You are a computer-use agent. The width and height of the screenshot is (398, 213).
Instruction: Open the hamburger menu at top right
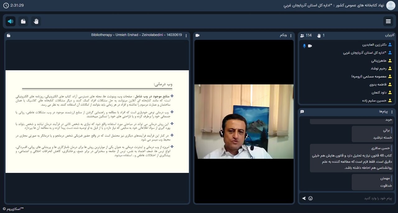click(388, 21)
